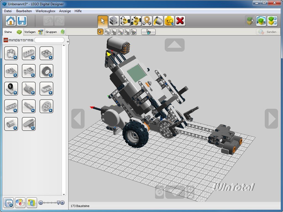The height and width of the screenshot is (212, 283).
Task: Expand the motor with cable category
Action: (x=29, y=89)
